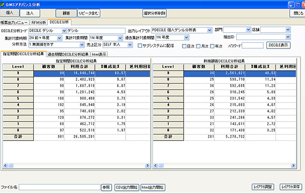305x194 pixels.
Task: Check the 月次 checkbox
Action: (x=198, y=46)
